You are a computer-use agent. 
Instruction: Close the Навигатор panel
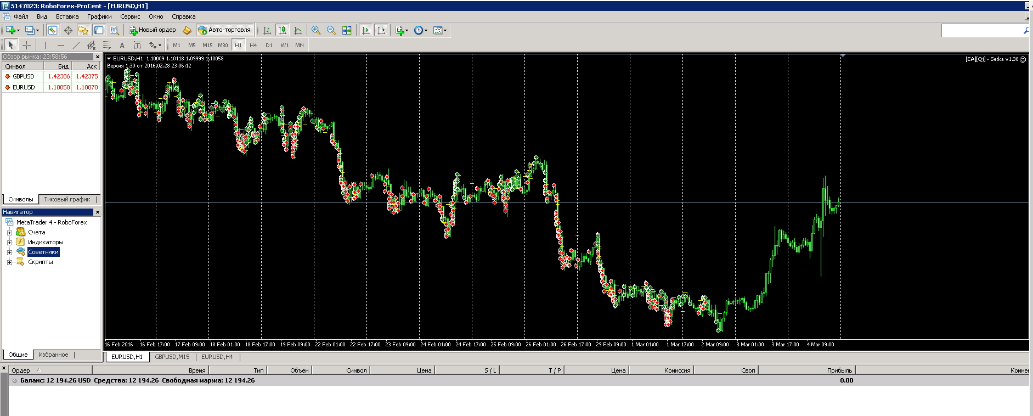point(98,212)
